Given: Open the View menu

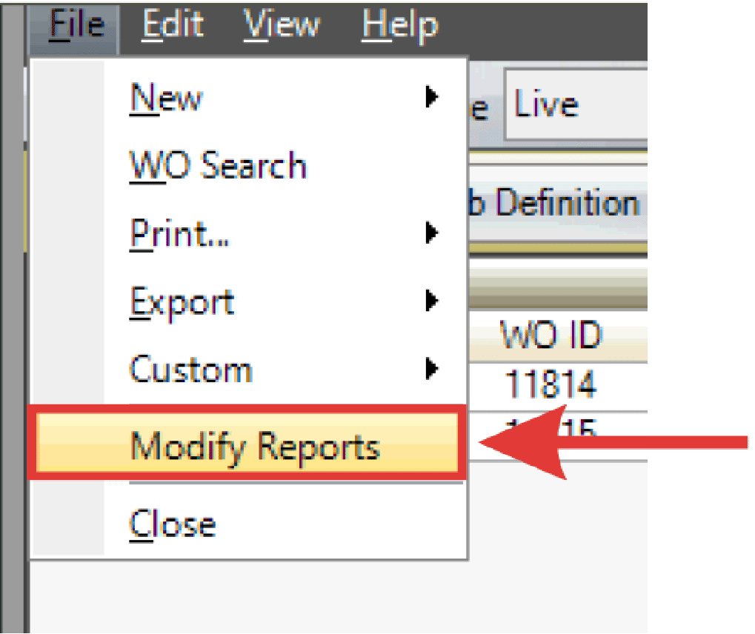Looking at the screenshot, I should (x=282, y=26).
